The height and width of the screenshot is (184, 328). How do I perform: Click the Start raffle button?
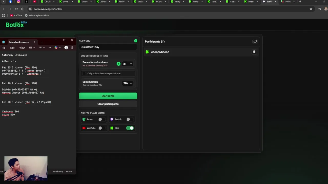click(x=108, y=96)
